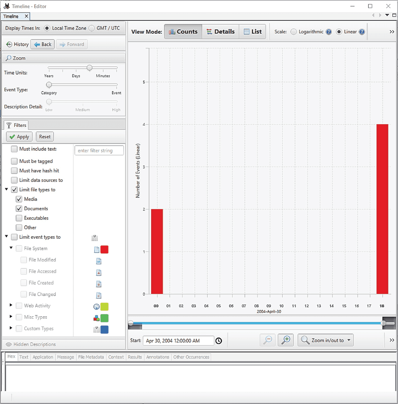Uncheck the Media file type checkbox
Image resolution: width=398 pixels, height=404 pixels.
[x=19, y=199]
